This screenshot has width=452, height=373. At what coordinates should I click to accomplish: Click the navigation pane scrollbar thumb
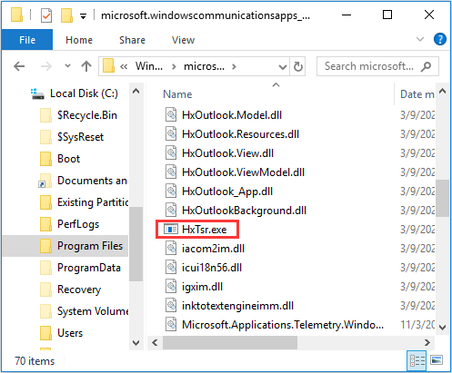click(x=136, y=244)
